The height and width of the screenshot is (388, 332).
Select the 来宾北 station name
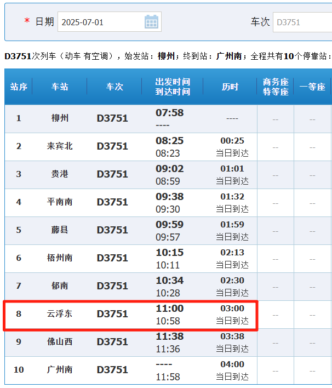[x=60, y=146]
